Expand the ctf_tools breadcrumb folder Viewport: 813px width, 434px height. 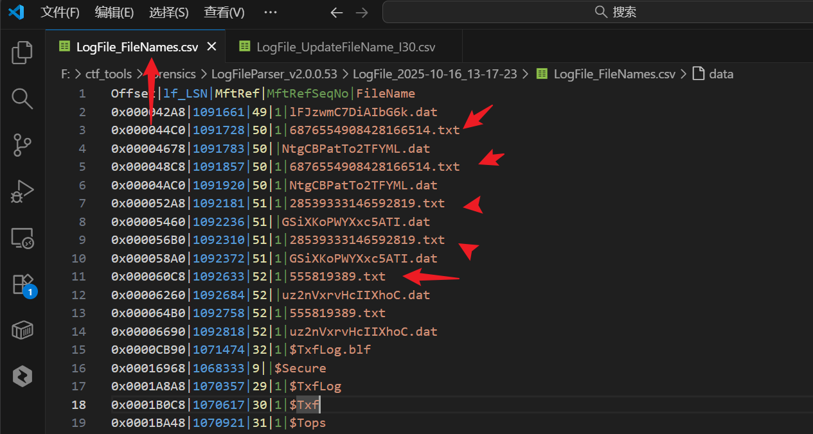tap(109, 74)
